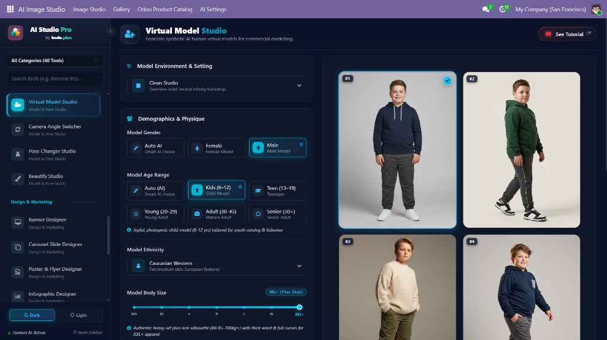Select Young (20–29) age range
Image resolution: width=607 pixels, height=340 pixels.
click(x=156, y=214)
